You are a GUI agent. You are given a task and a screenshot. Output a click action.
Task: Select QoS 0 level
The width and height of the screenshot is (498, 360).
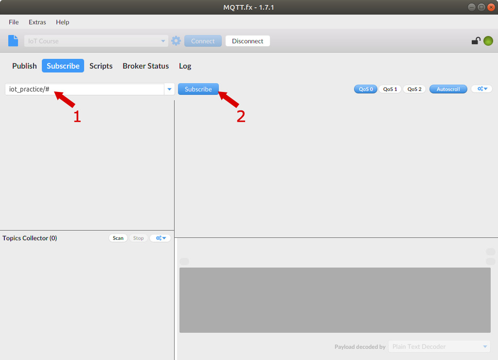366,90
